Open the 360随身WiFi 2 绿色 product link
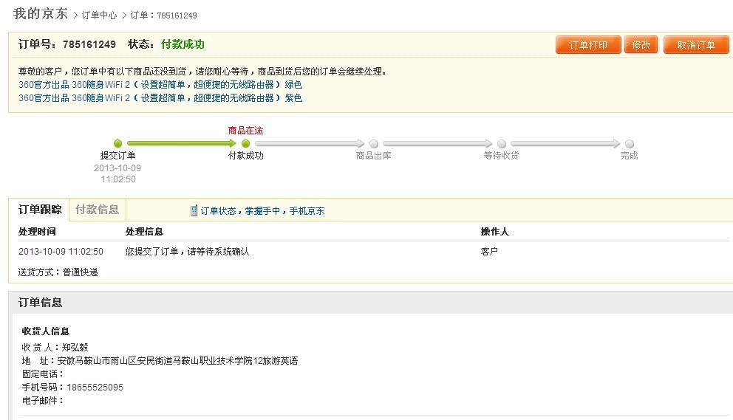The height and width of the screenshot is (420, 733). (x=160, y=85)
